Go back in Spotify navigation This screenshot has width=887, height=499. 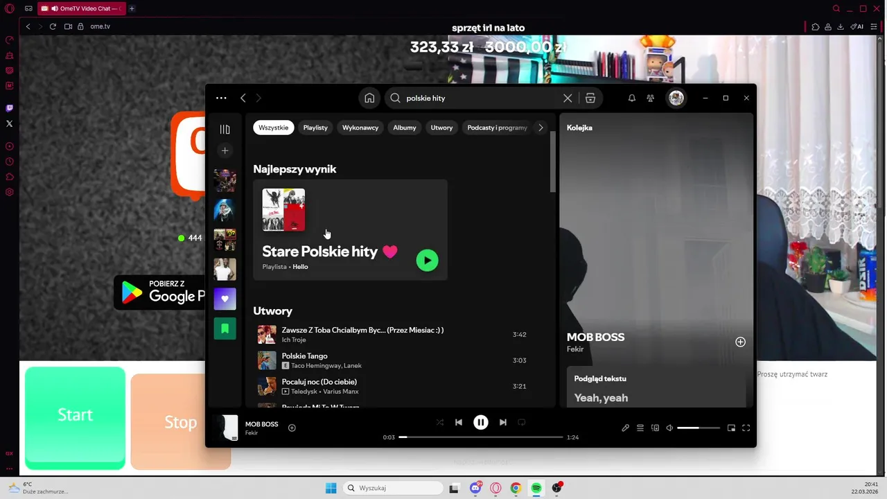tap(243, 98)
